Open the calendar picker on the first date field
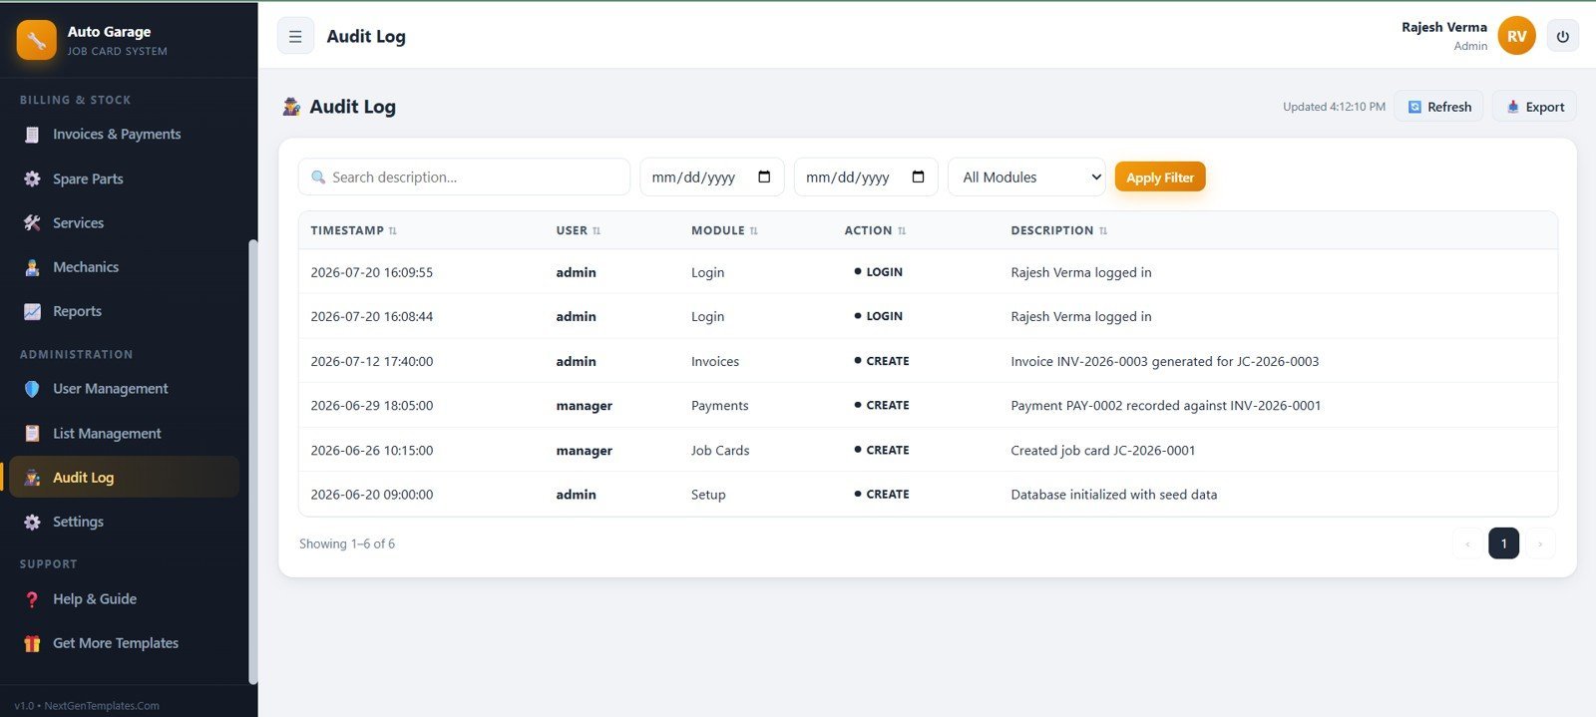Image resolution: width=1596 pixels, height=717 pixels. 764,177
